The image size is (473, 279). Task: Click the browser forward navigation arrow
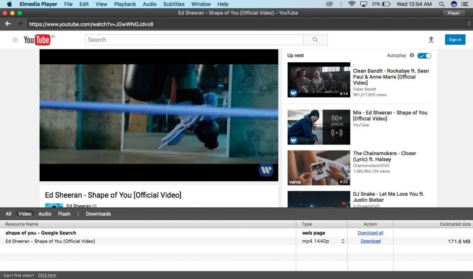[x=19, y=24]
